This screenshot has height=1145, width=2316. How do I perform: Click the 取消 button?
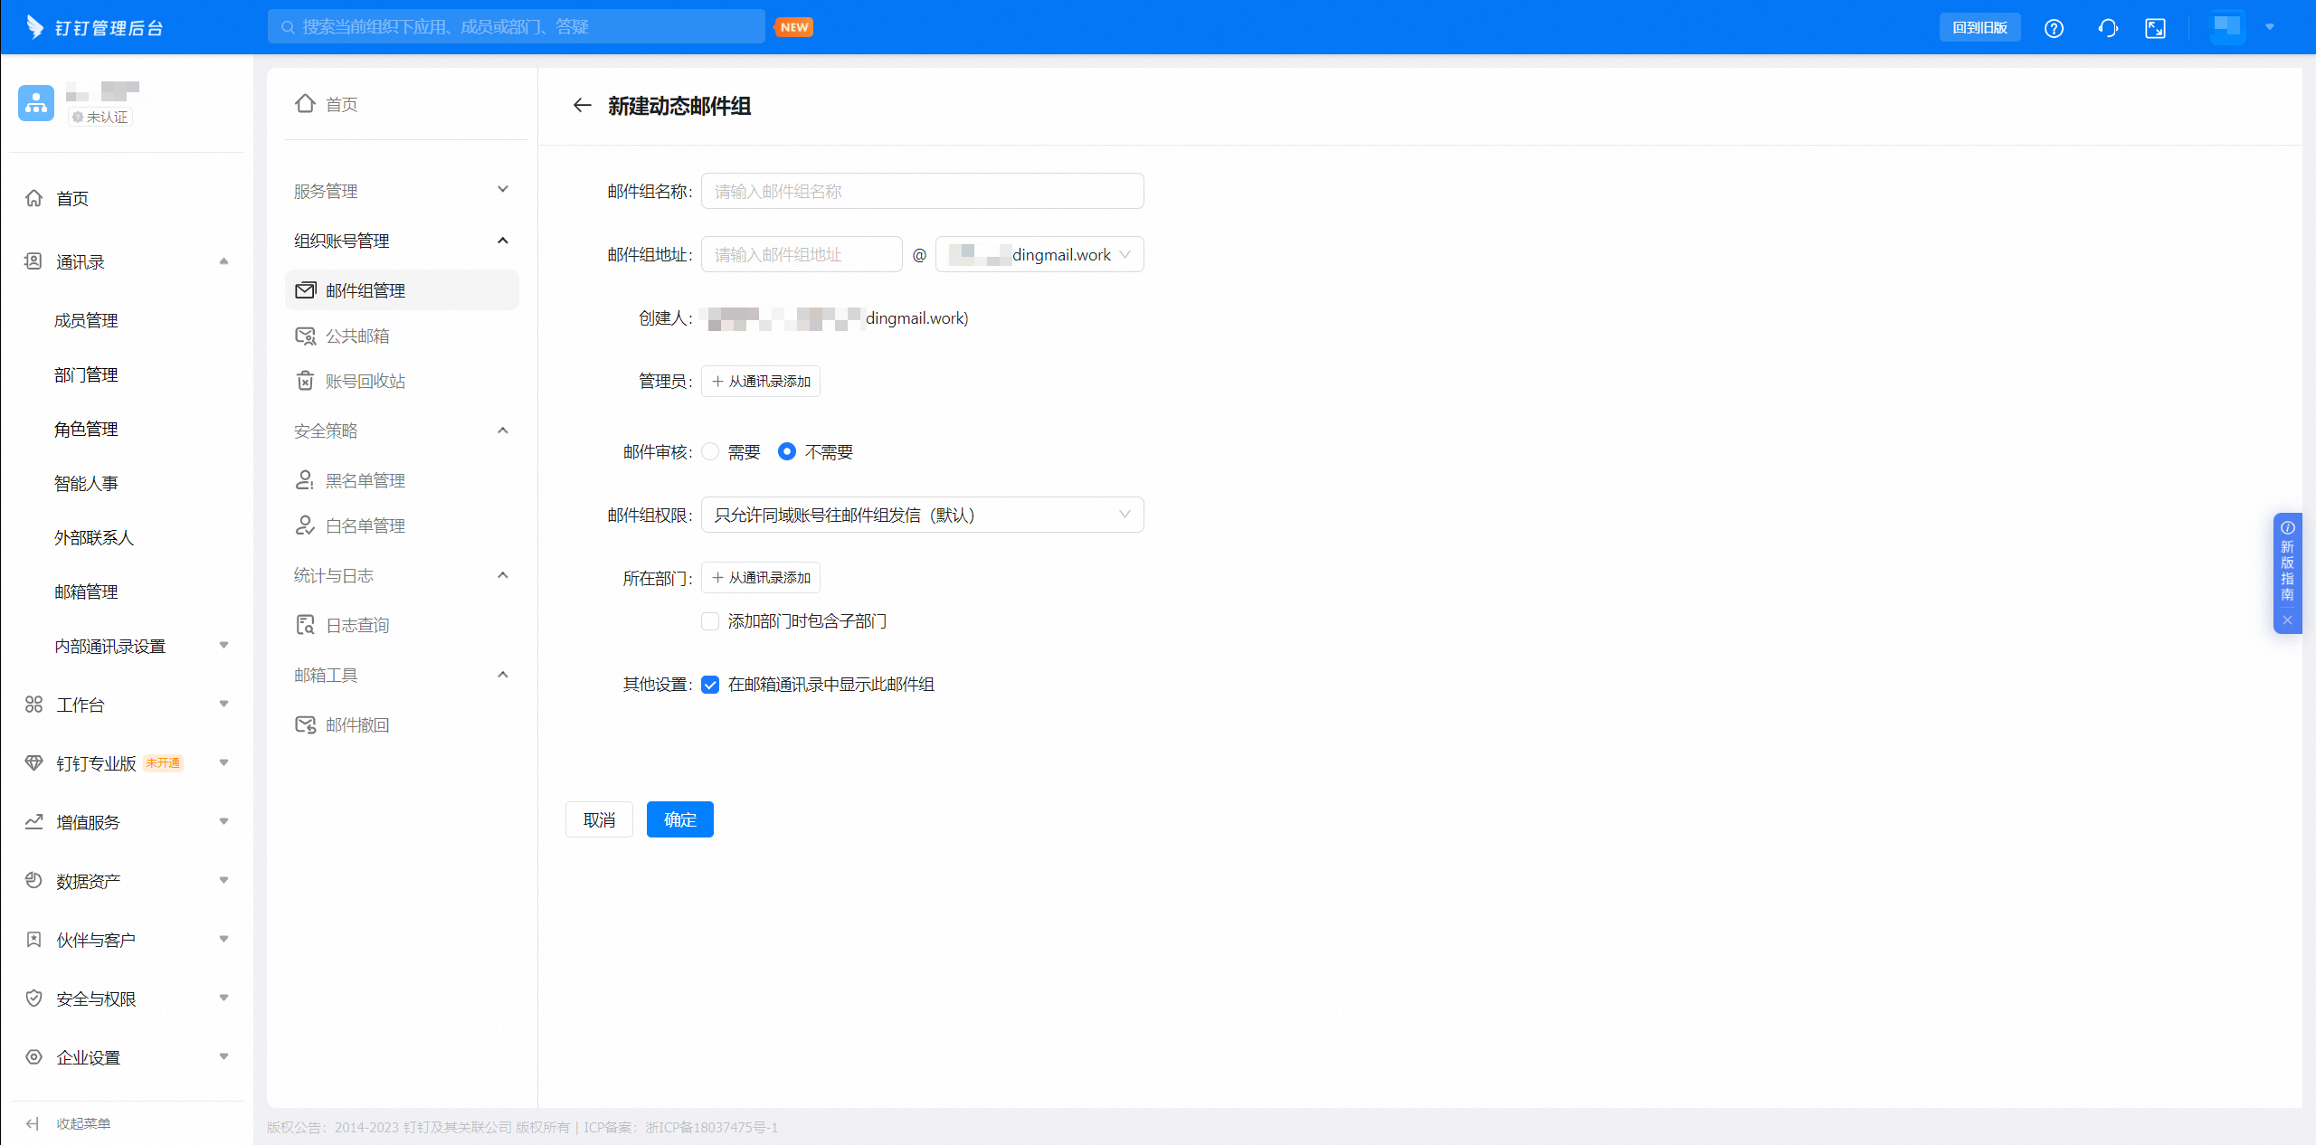point(599,819)
